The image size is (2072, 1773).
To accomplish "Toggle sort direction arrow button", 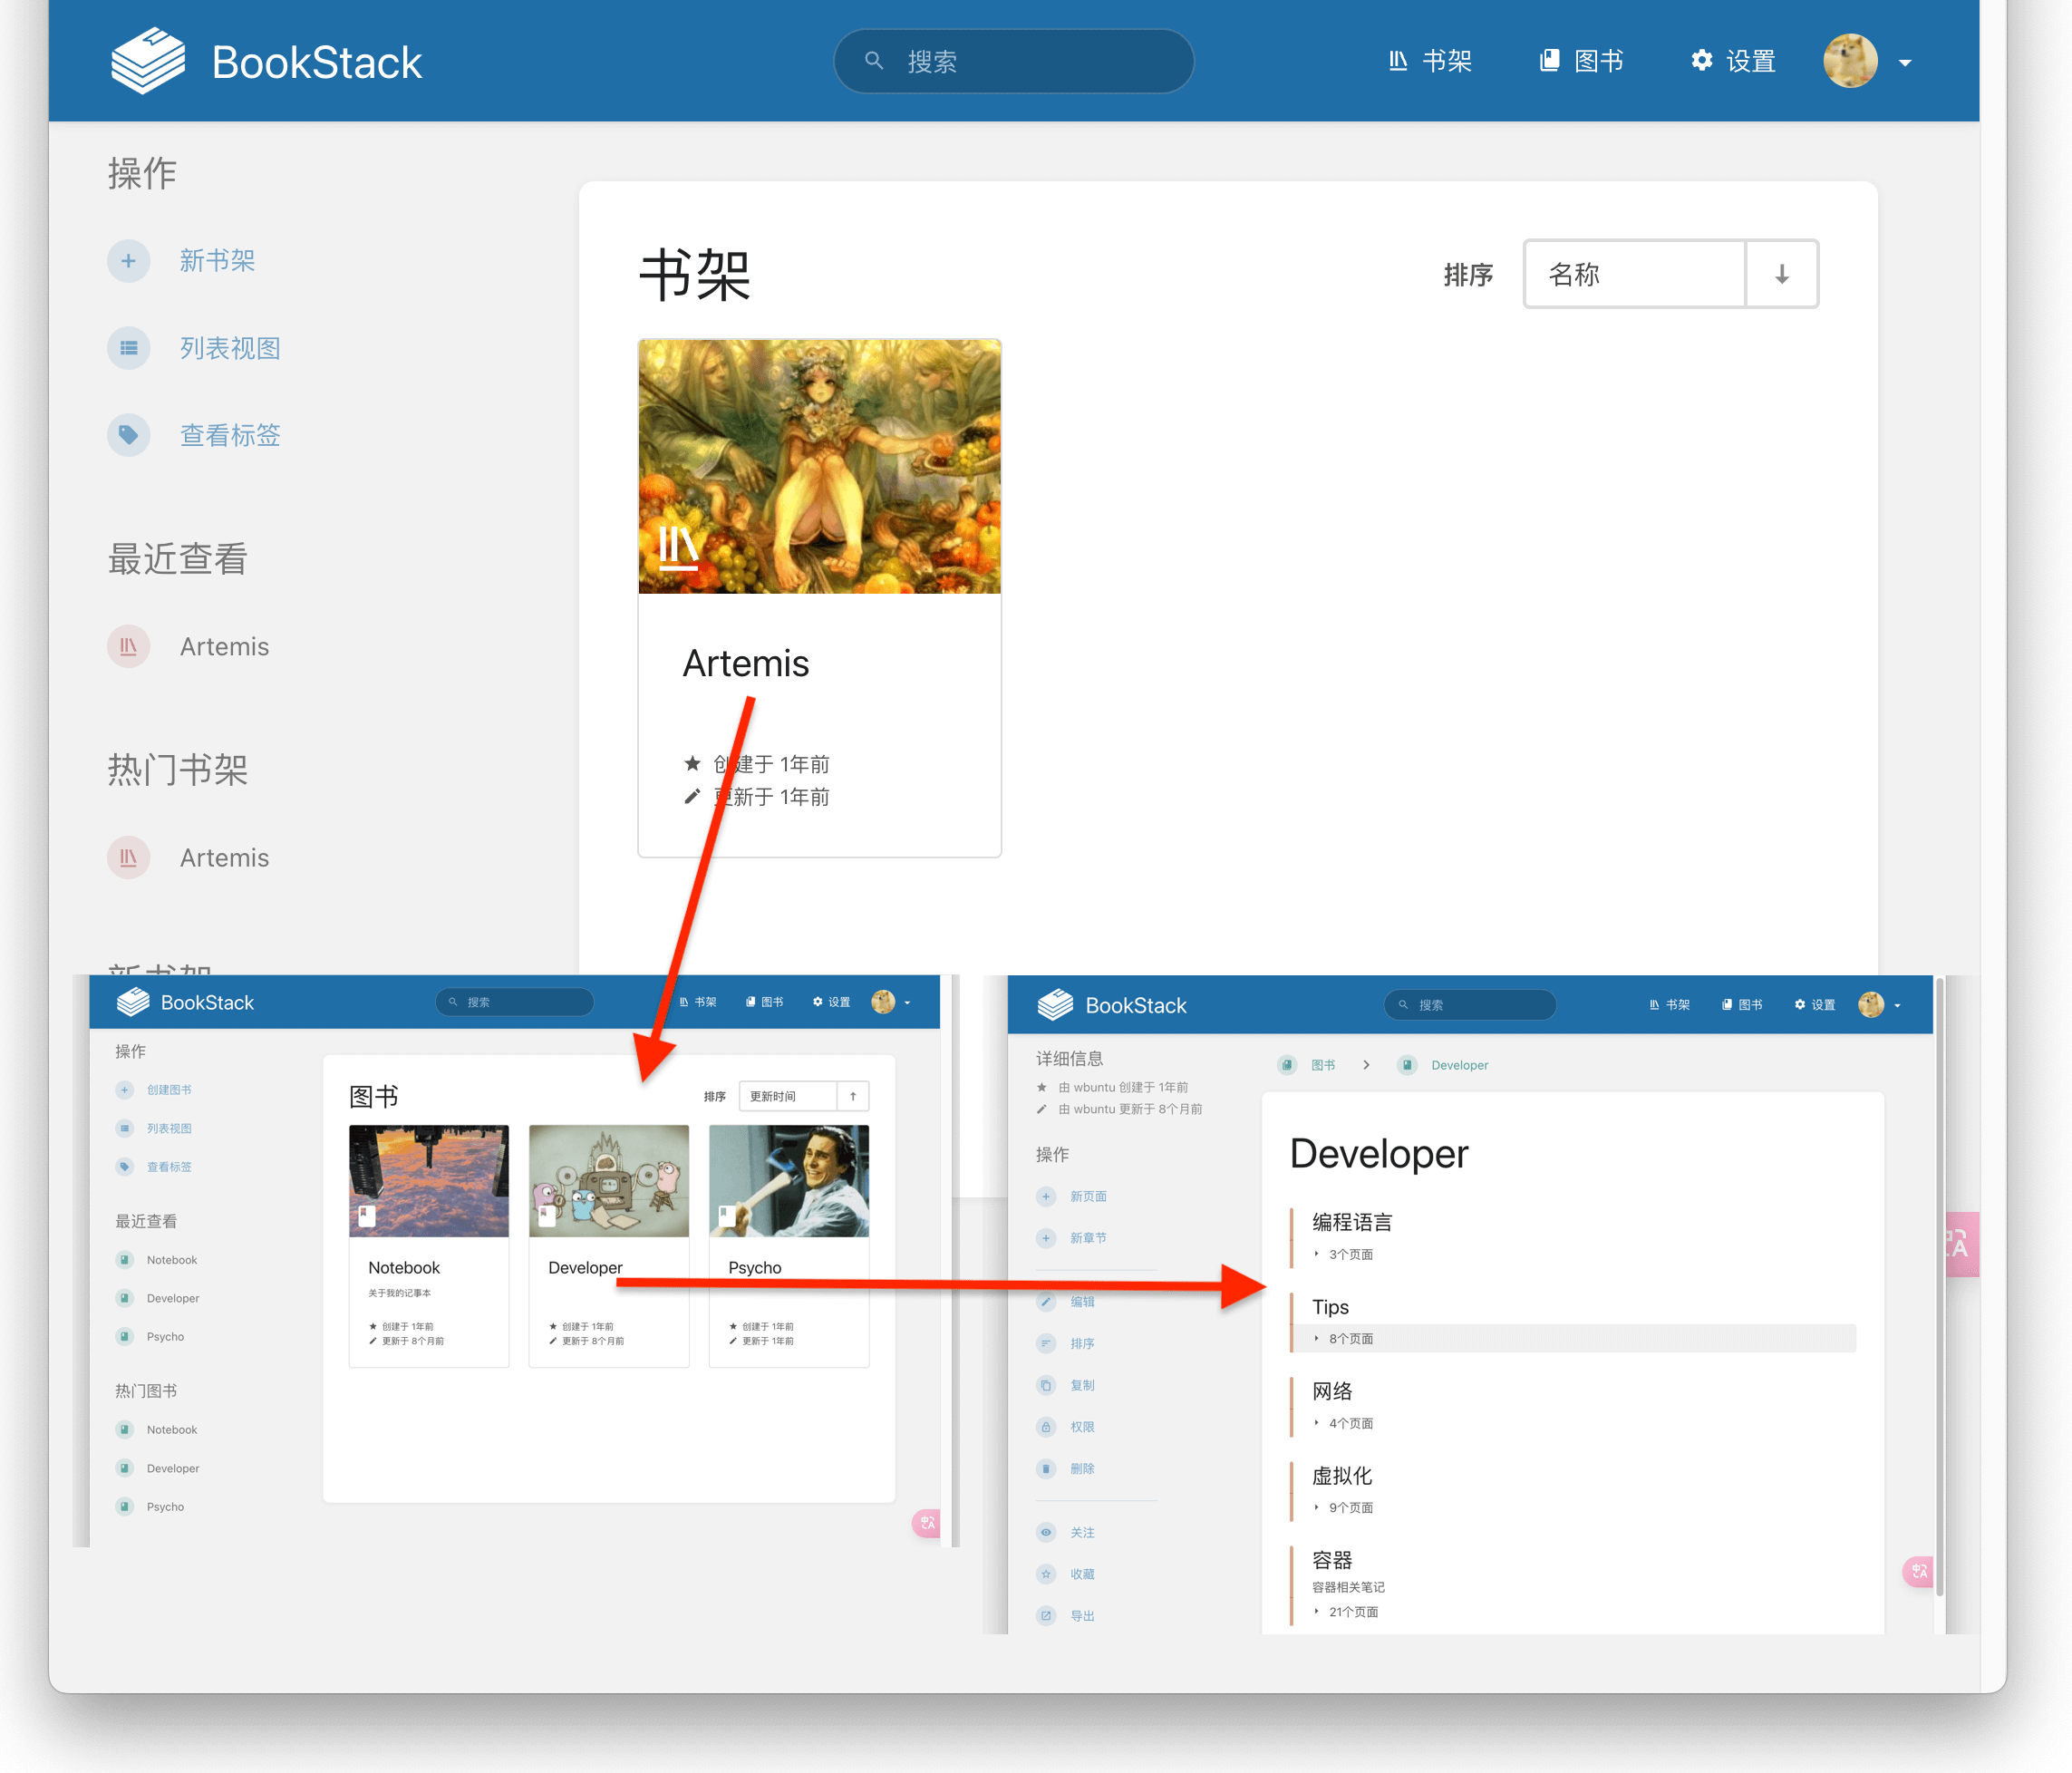I will click(1781, 274).
